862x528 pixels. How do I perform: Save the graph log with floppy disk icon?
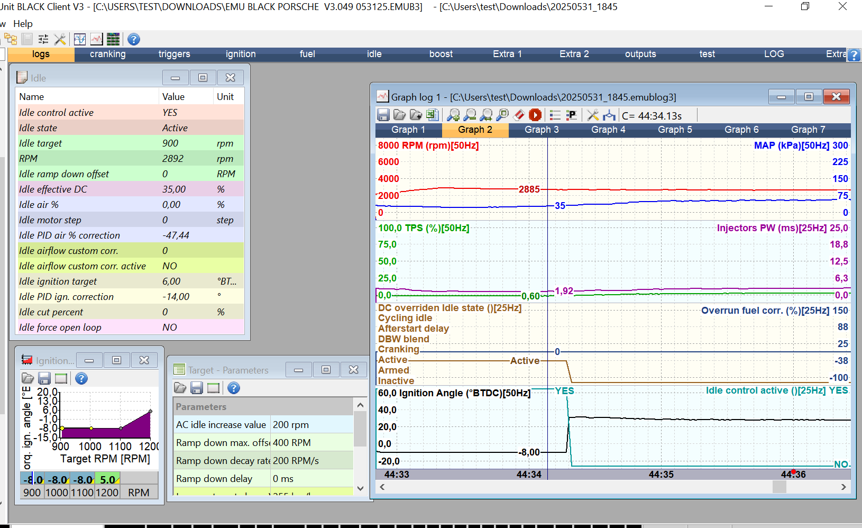click(383, 115)
